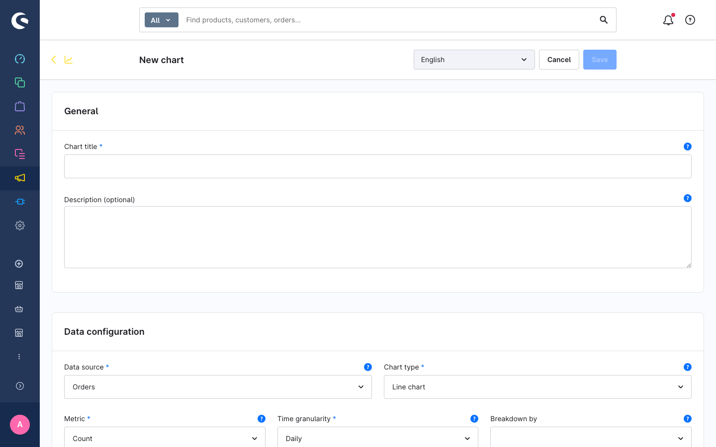This screenshot has height=447, width=716.
Task: Open the user avatar labeled A
Action: (20, 425)
